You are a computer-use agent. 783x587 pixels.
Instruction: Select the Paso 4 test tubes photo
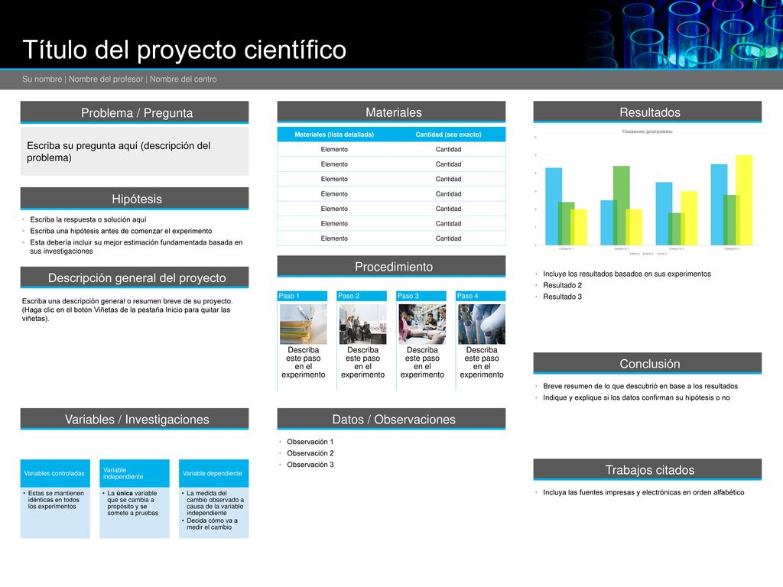(482, 324)
